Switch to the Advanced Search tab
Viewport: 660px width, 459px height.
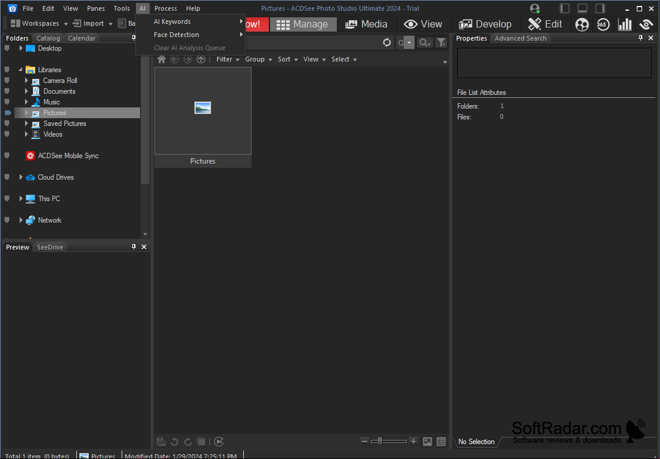coord(520,38)
